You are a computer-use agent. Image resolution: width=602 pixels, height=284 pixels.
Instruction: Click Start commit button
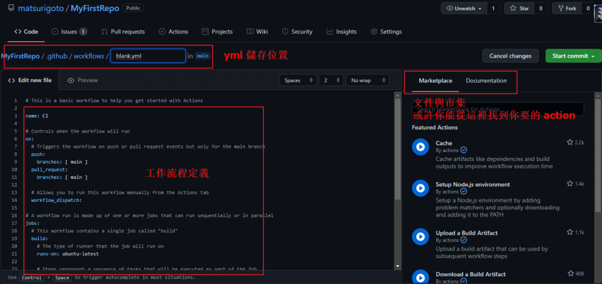573,56
